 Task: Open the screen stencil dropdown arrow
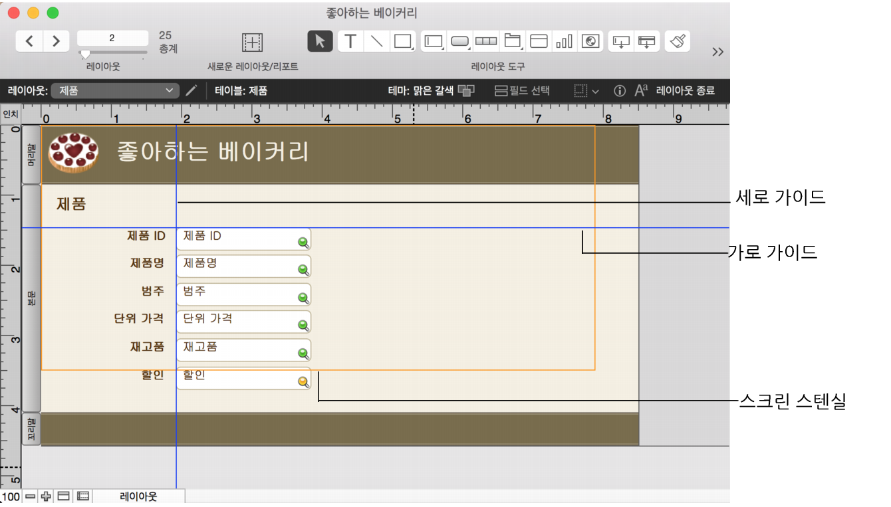point(596,91)
